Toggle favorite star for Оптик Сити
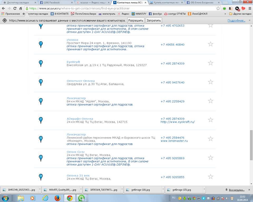This screenshot has width=253, height=202. [210, 158]
